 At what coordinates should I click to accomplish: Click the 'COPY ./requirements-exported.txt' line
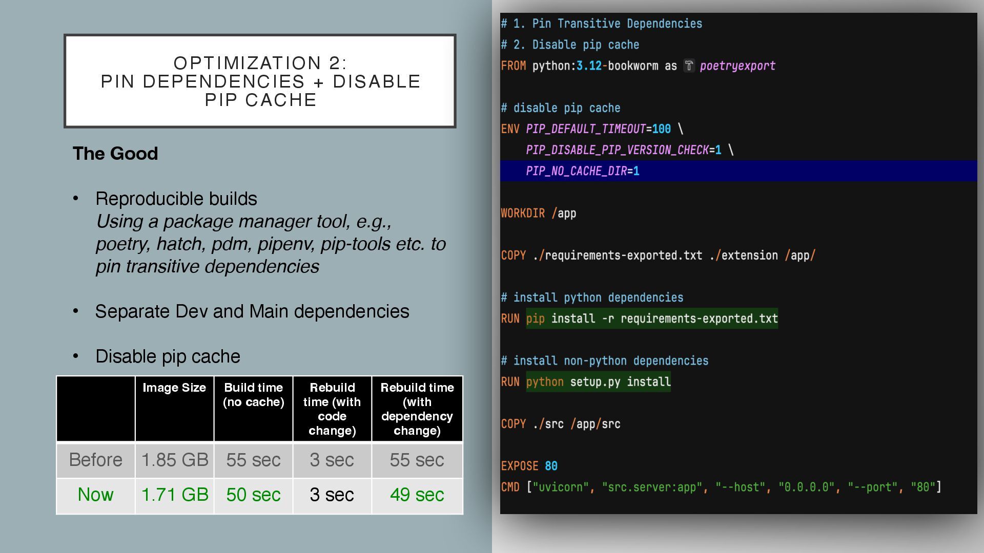tap(658, 256)
